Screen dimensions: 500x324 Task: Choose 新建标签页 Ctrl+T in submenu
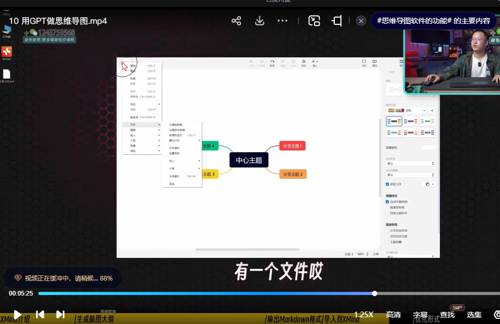point(182,135)
